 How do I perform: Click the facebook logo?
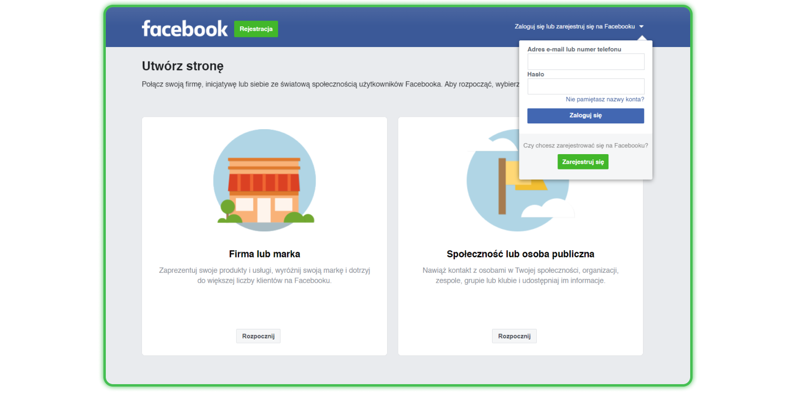tap(185, 29)
